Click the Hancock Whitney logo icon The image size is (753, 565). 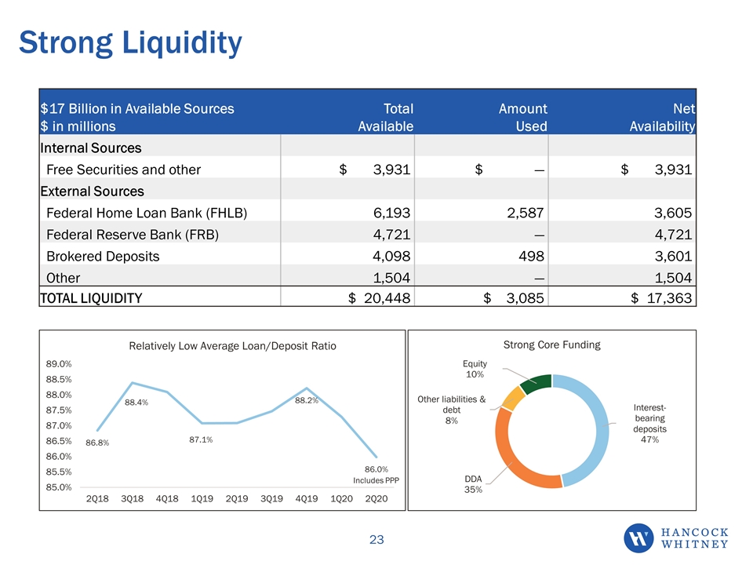point(638,538)
